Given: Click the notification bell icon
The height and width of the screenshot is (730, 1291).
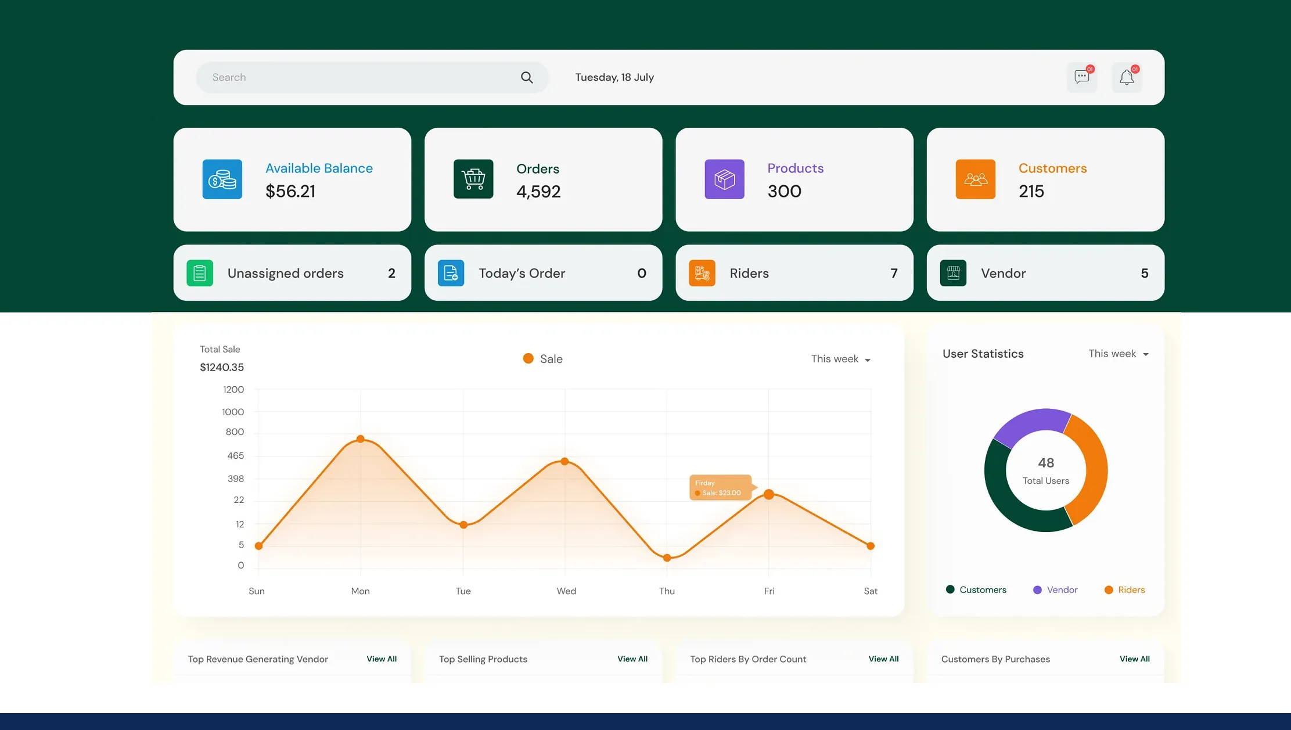Looking at the screenshot, I should (x=1127, y=77).
